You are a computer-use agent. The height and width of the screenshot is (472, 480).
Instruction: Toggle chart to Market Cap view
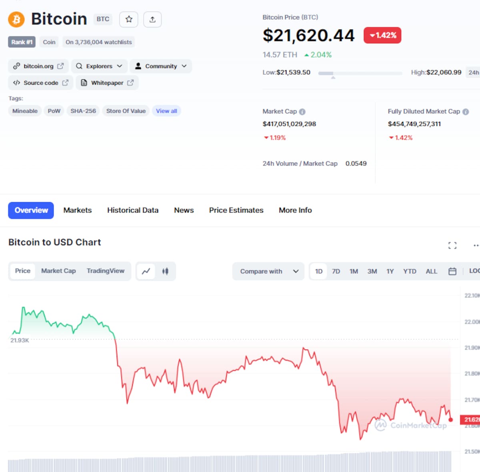[58, 271]
